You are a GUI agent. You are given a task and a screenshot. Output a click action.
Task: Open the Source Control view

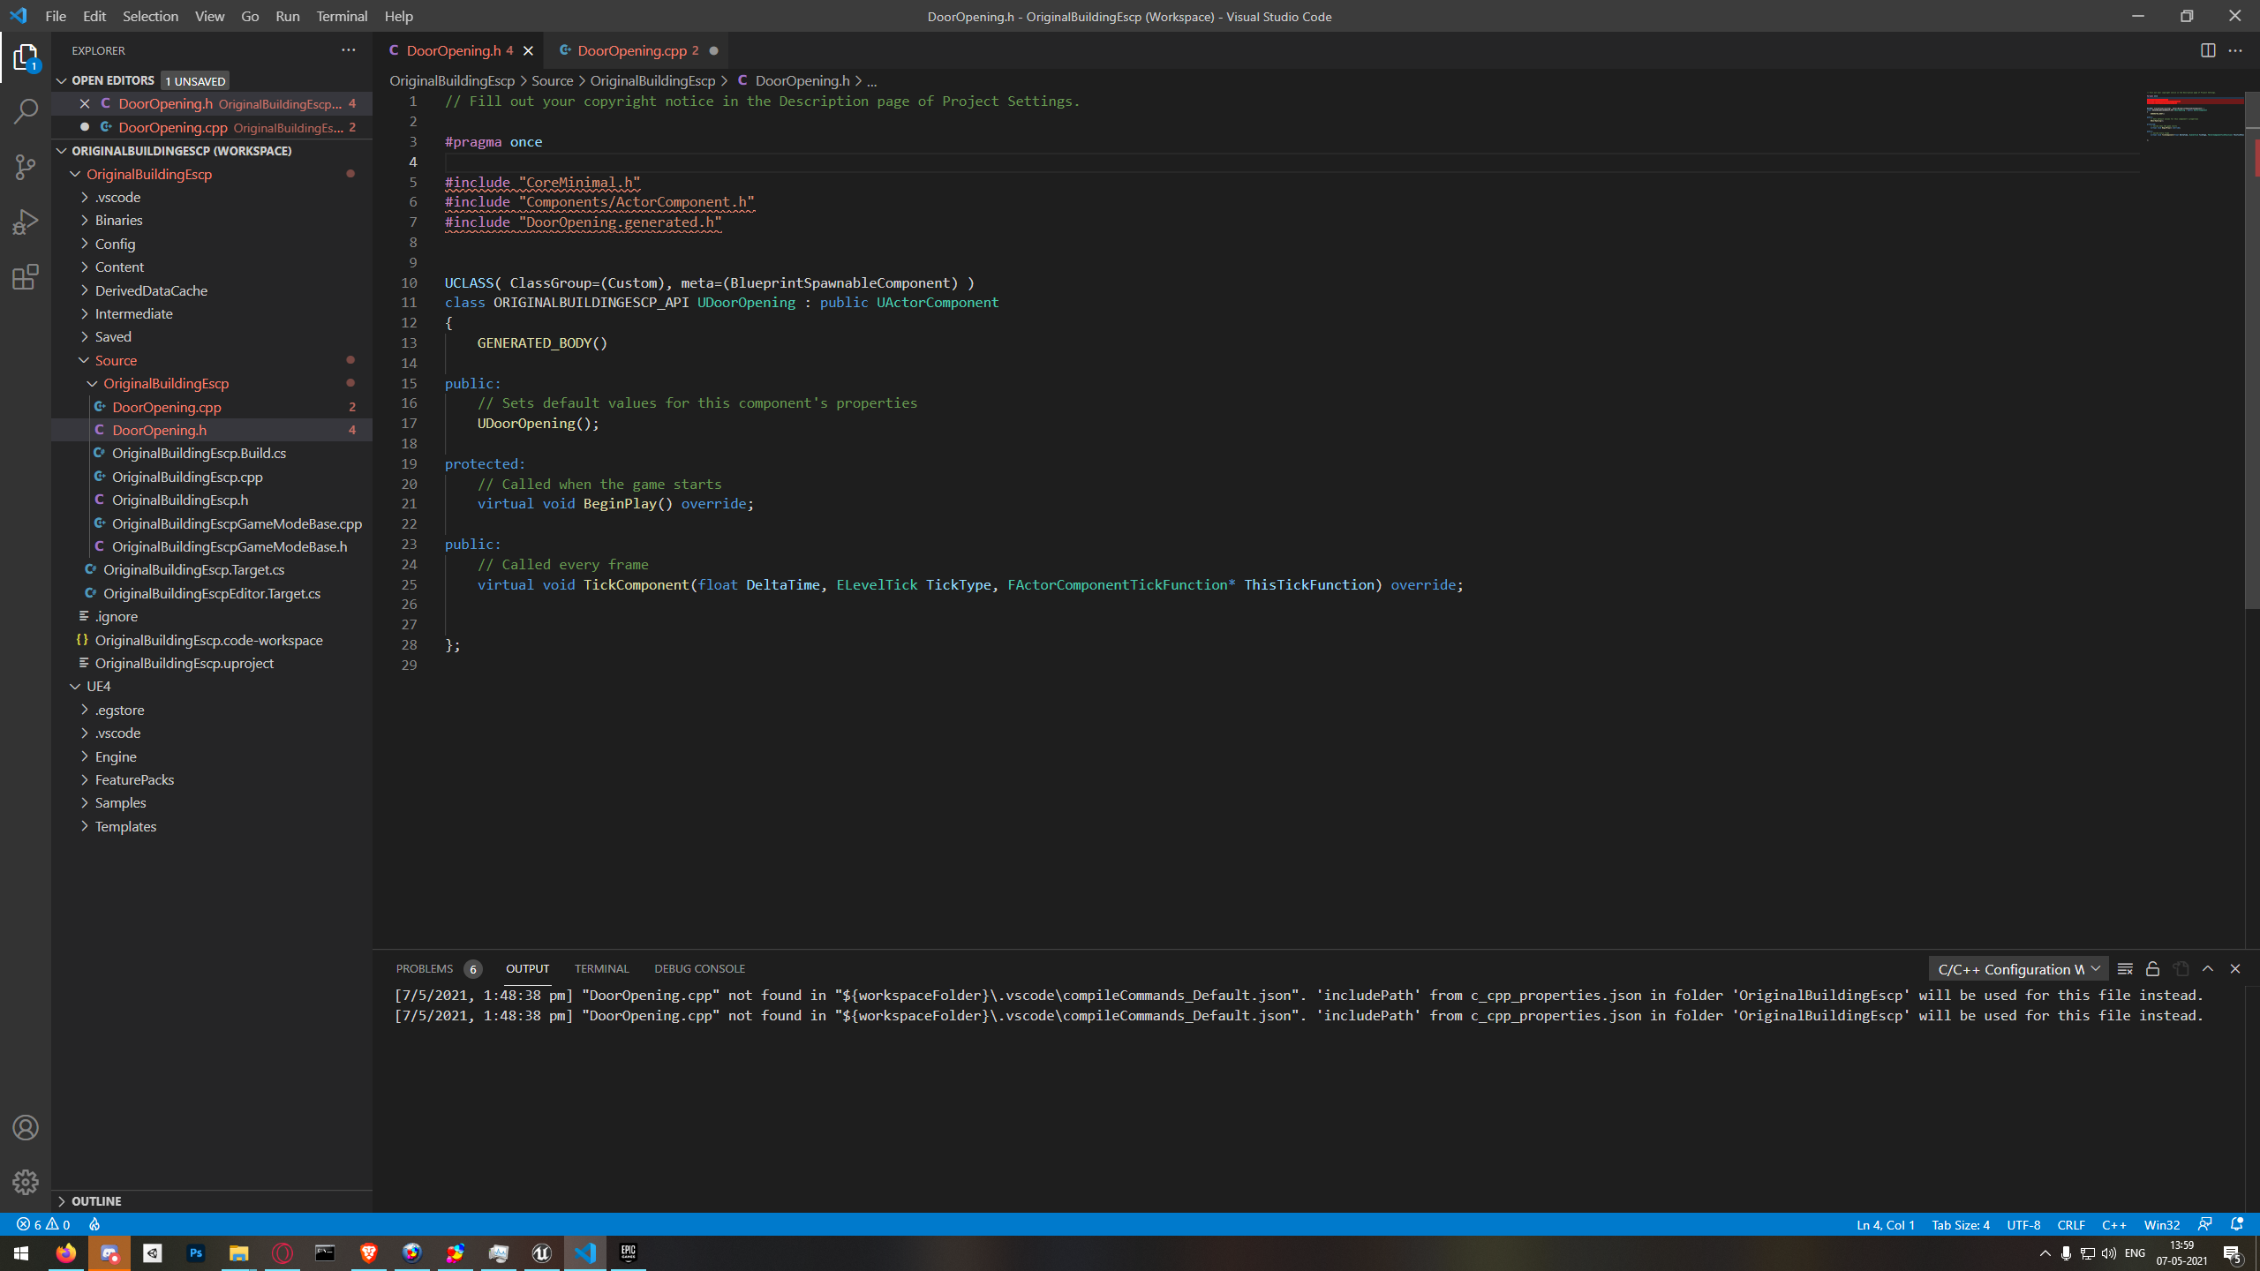[x=26, y=167]
